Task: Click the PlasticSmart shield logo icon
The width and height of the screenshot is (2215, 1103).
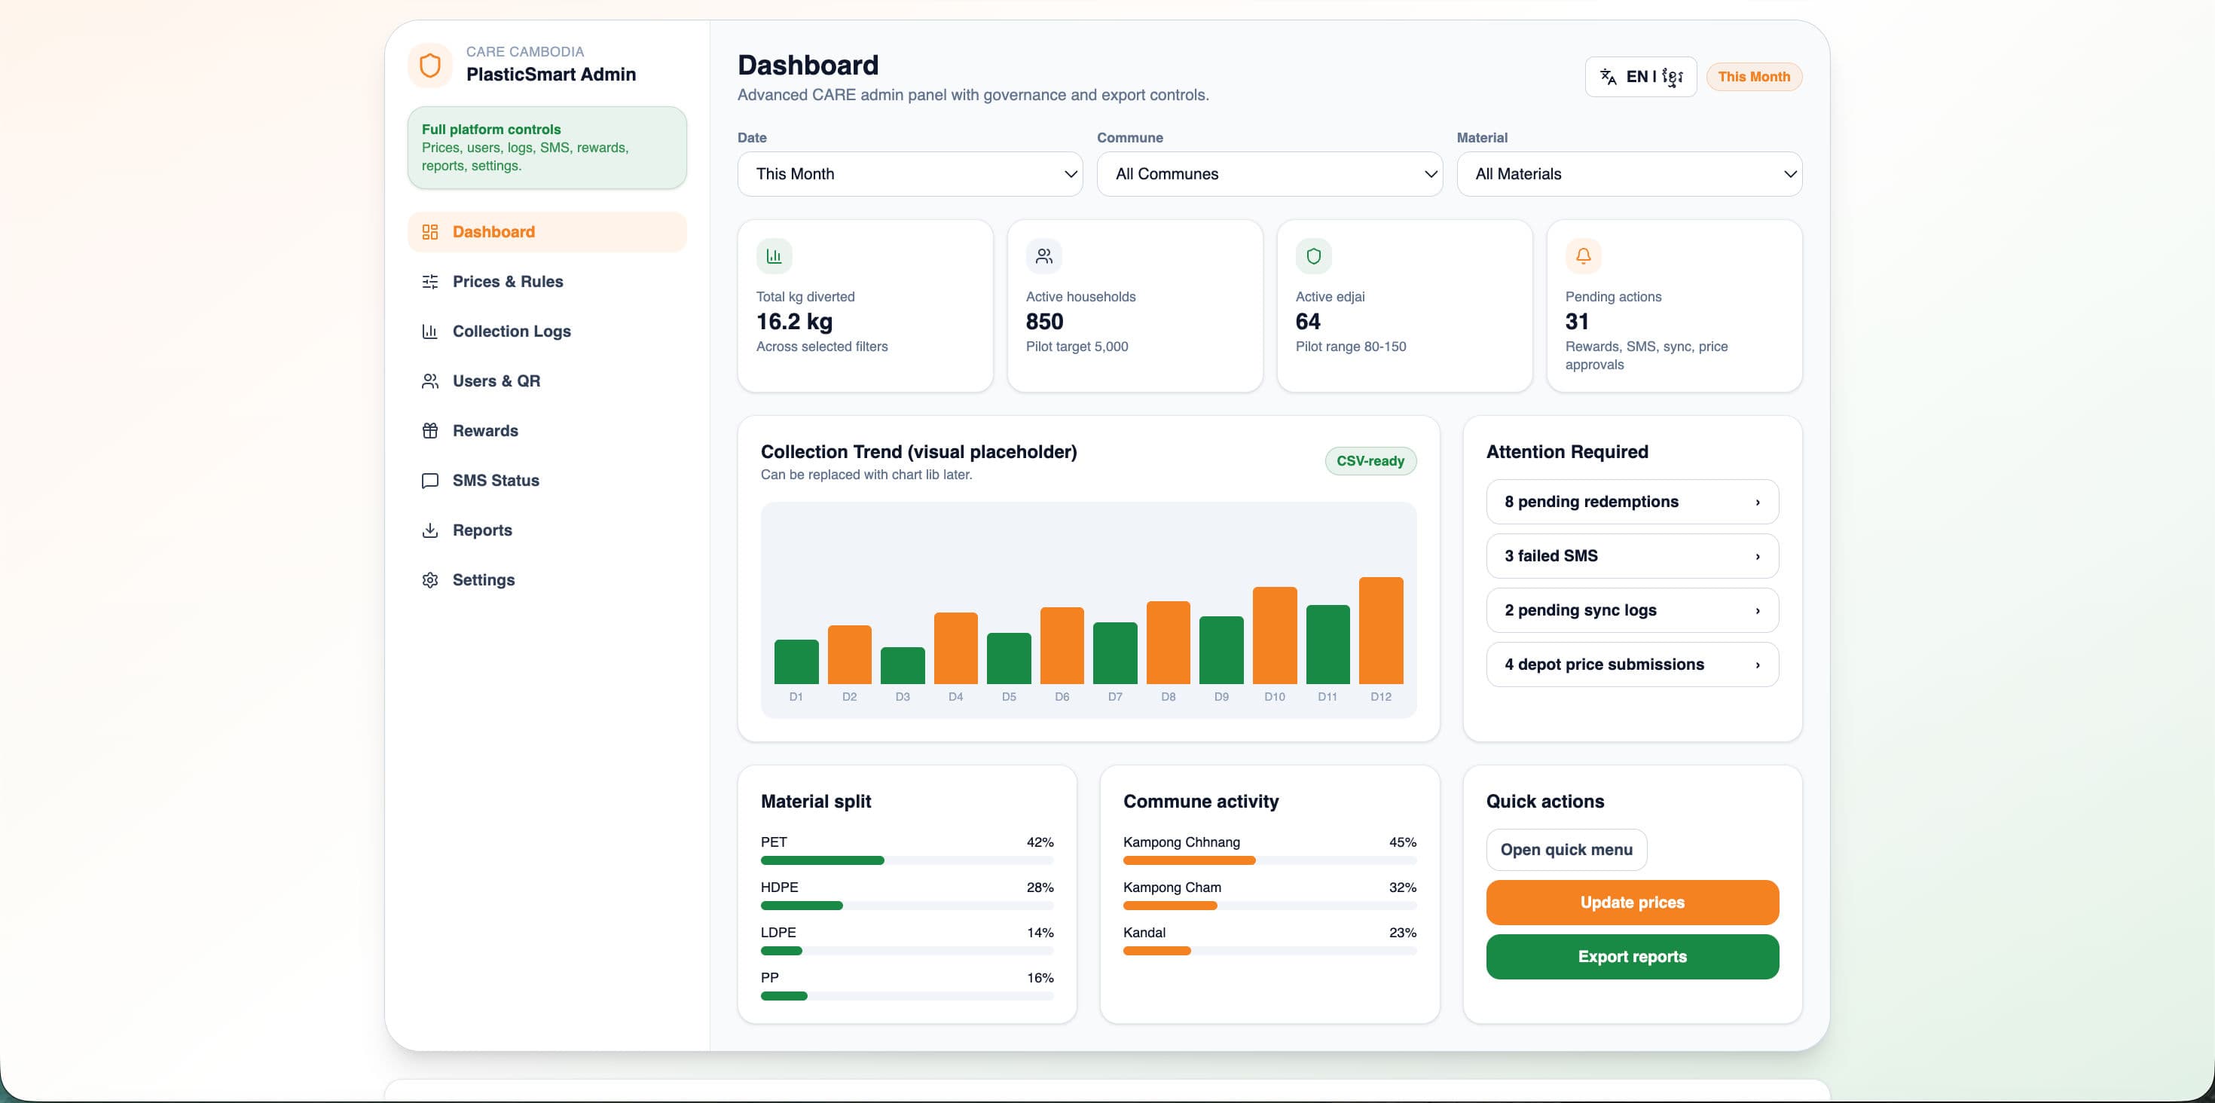Action: [430, 66]
